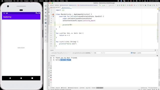Click the Spotlight search icon in macOS menu bar
Screen dimensions: 160x90
click(x=142, y=1)
